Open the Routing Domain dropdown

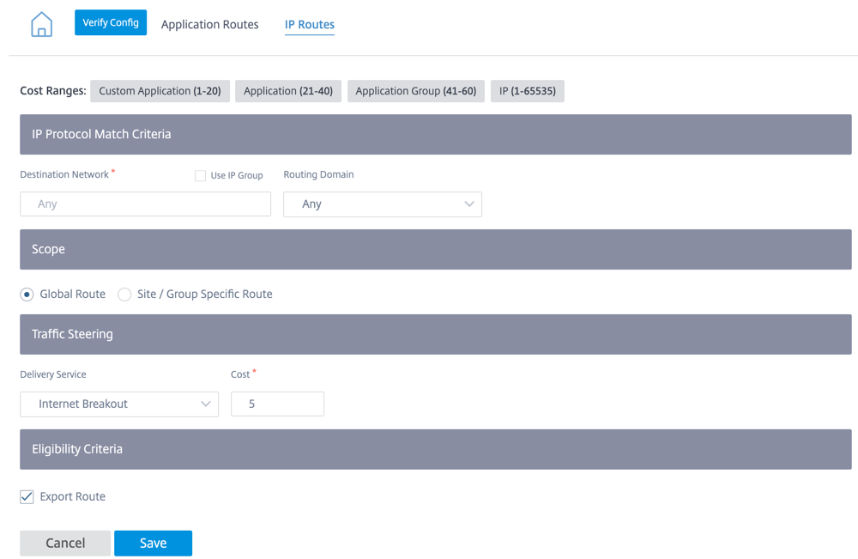pyautogui.click(x=383, y=204)
